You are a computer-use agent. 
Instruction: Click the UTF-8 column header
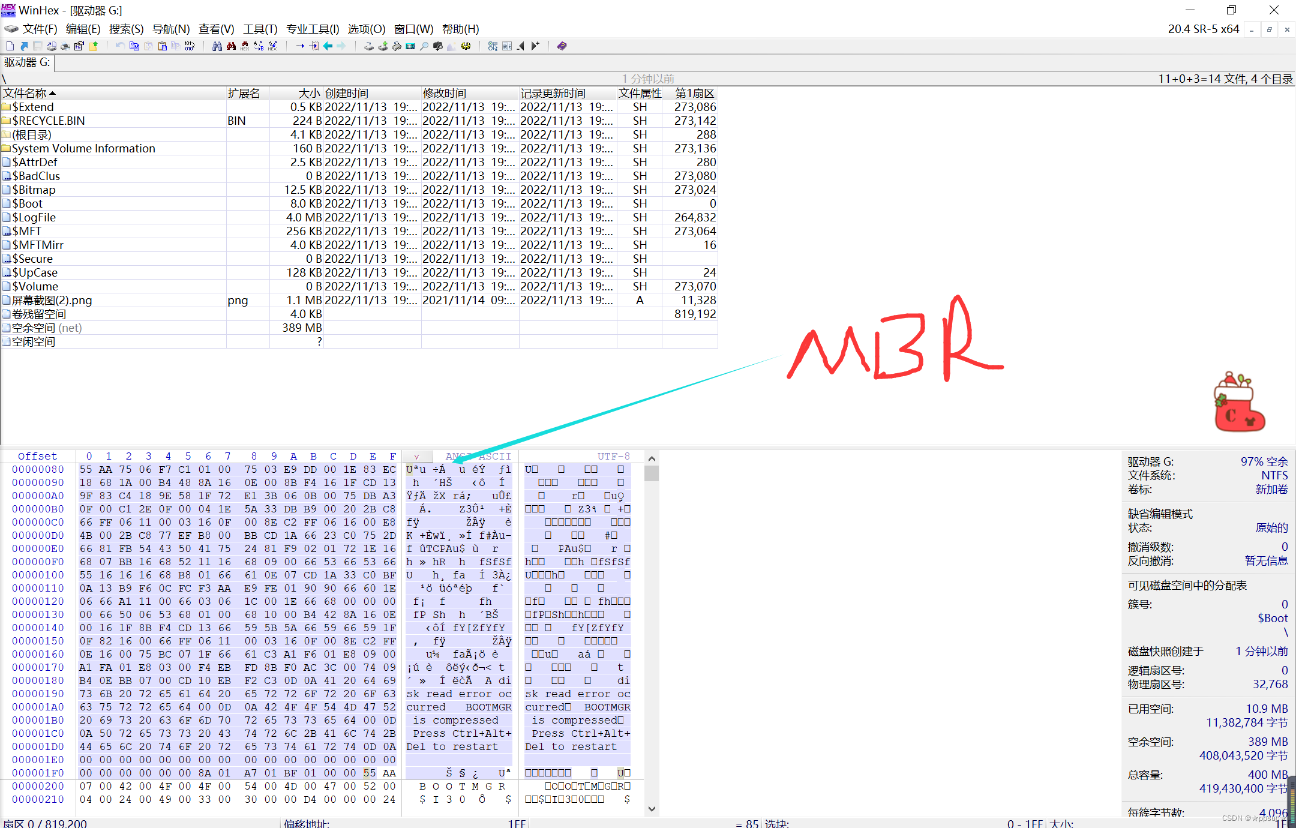tap(613, 457)
